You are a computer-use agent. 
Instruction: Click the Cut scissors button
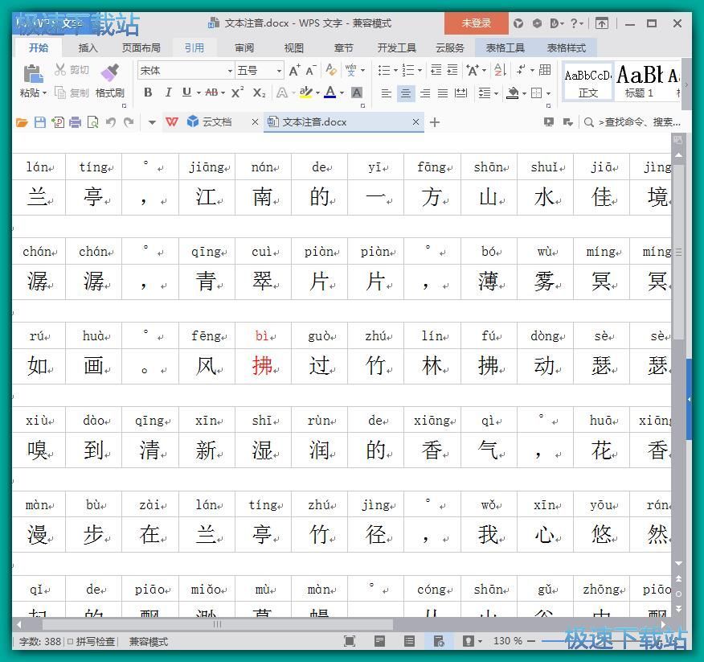72,70
